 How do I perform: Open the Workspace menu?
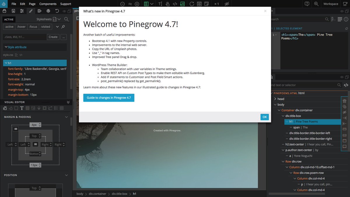click(331, 4)
